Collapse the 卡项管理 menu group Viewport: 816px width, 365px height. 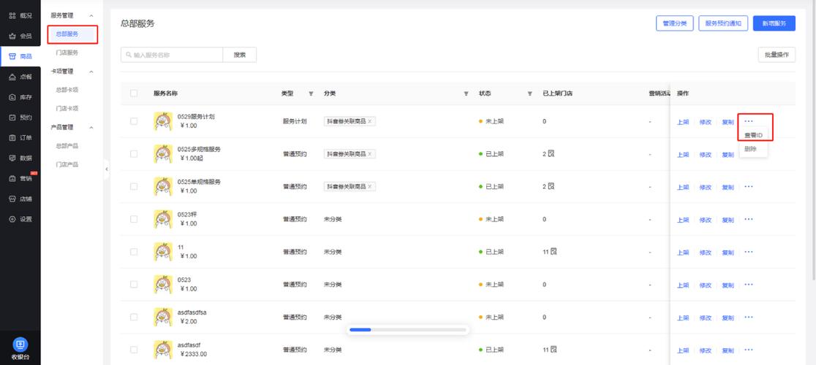point(91,71)
